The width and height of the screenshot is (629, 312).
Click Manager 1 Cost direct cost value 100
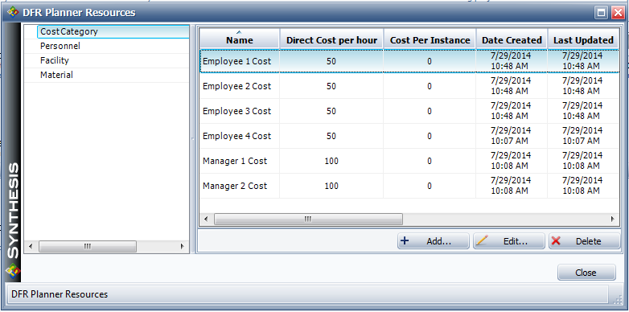(x=331, y=161)
